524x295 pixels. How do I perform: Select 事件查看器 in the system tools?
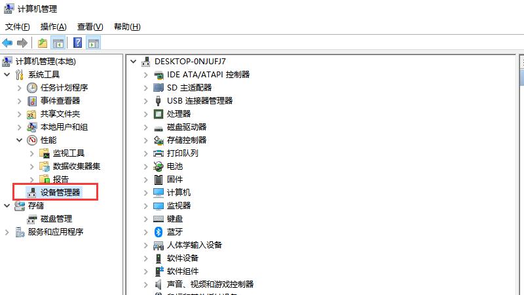click(60, 100)
